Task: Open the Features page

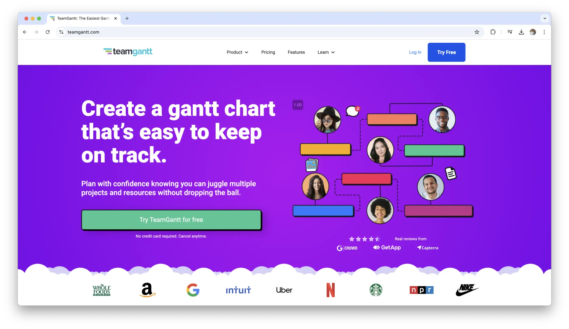Action: point(296,52)
